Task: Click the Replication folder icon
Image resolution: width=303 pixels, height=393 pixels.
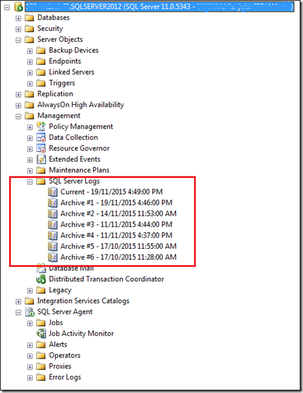Action: [30, 94]
